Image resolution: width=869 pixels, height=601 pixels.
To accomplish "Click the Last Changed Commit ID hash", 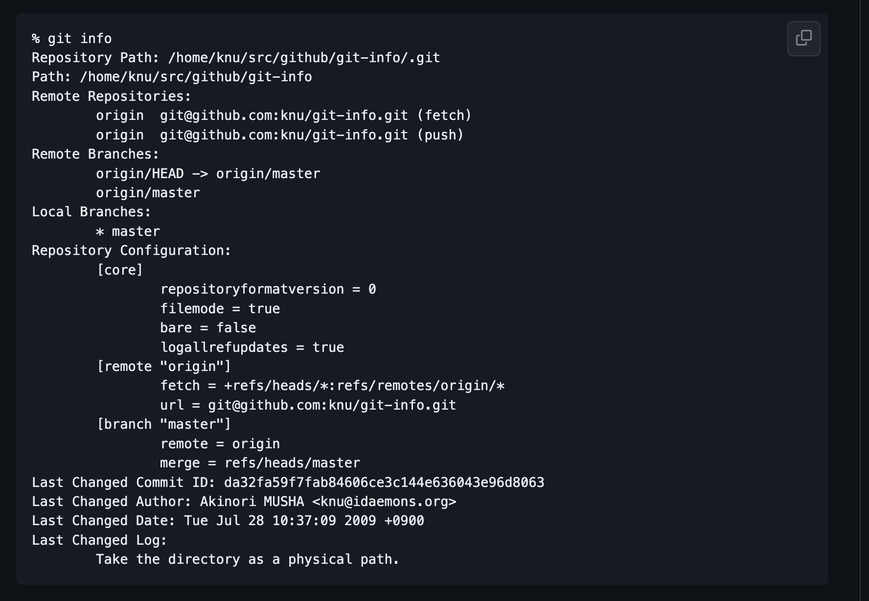I will tap(384, 483).
